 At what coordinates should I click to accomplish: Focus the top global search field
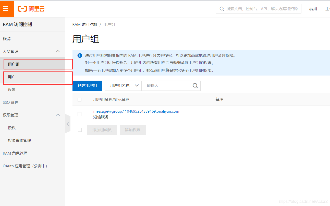tap(259, 9)
